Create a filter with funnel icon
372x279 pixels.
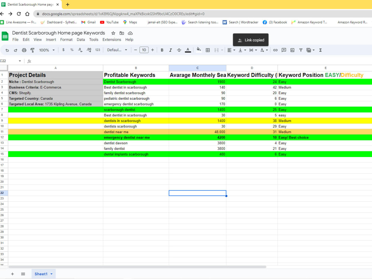click(x=301, y=50)
